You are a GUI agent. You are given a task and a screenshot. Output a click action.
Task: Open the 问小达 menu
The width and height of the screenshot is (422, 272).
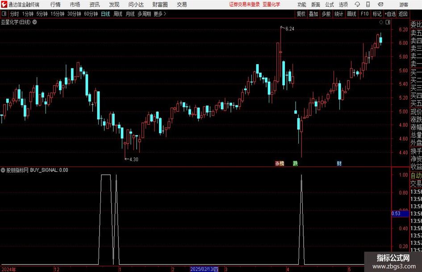coord(136,4)
